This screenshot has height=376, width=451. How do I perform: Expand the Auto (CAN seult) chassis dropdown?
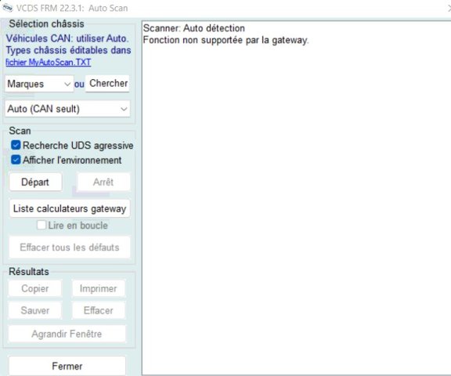pos(67,109)
